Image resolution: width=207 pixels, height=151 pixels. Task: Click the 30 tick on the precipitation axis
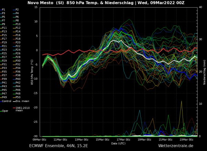click(200, 39)
